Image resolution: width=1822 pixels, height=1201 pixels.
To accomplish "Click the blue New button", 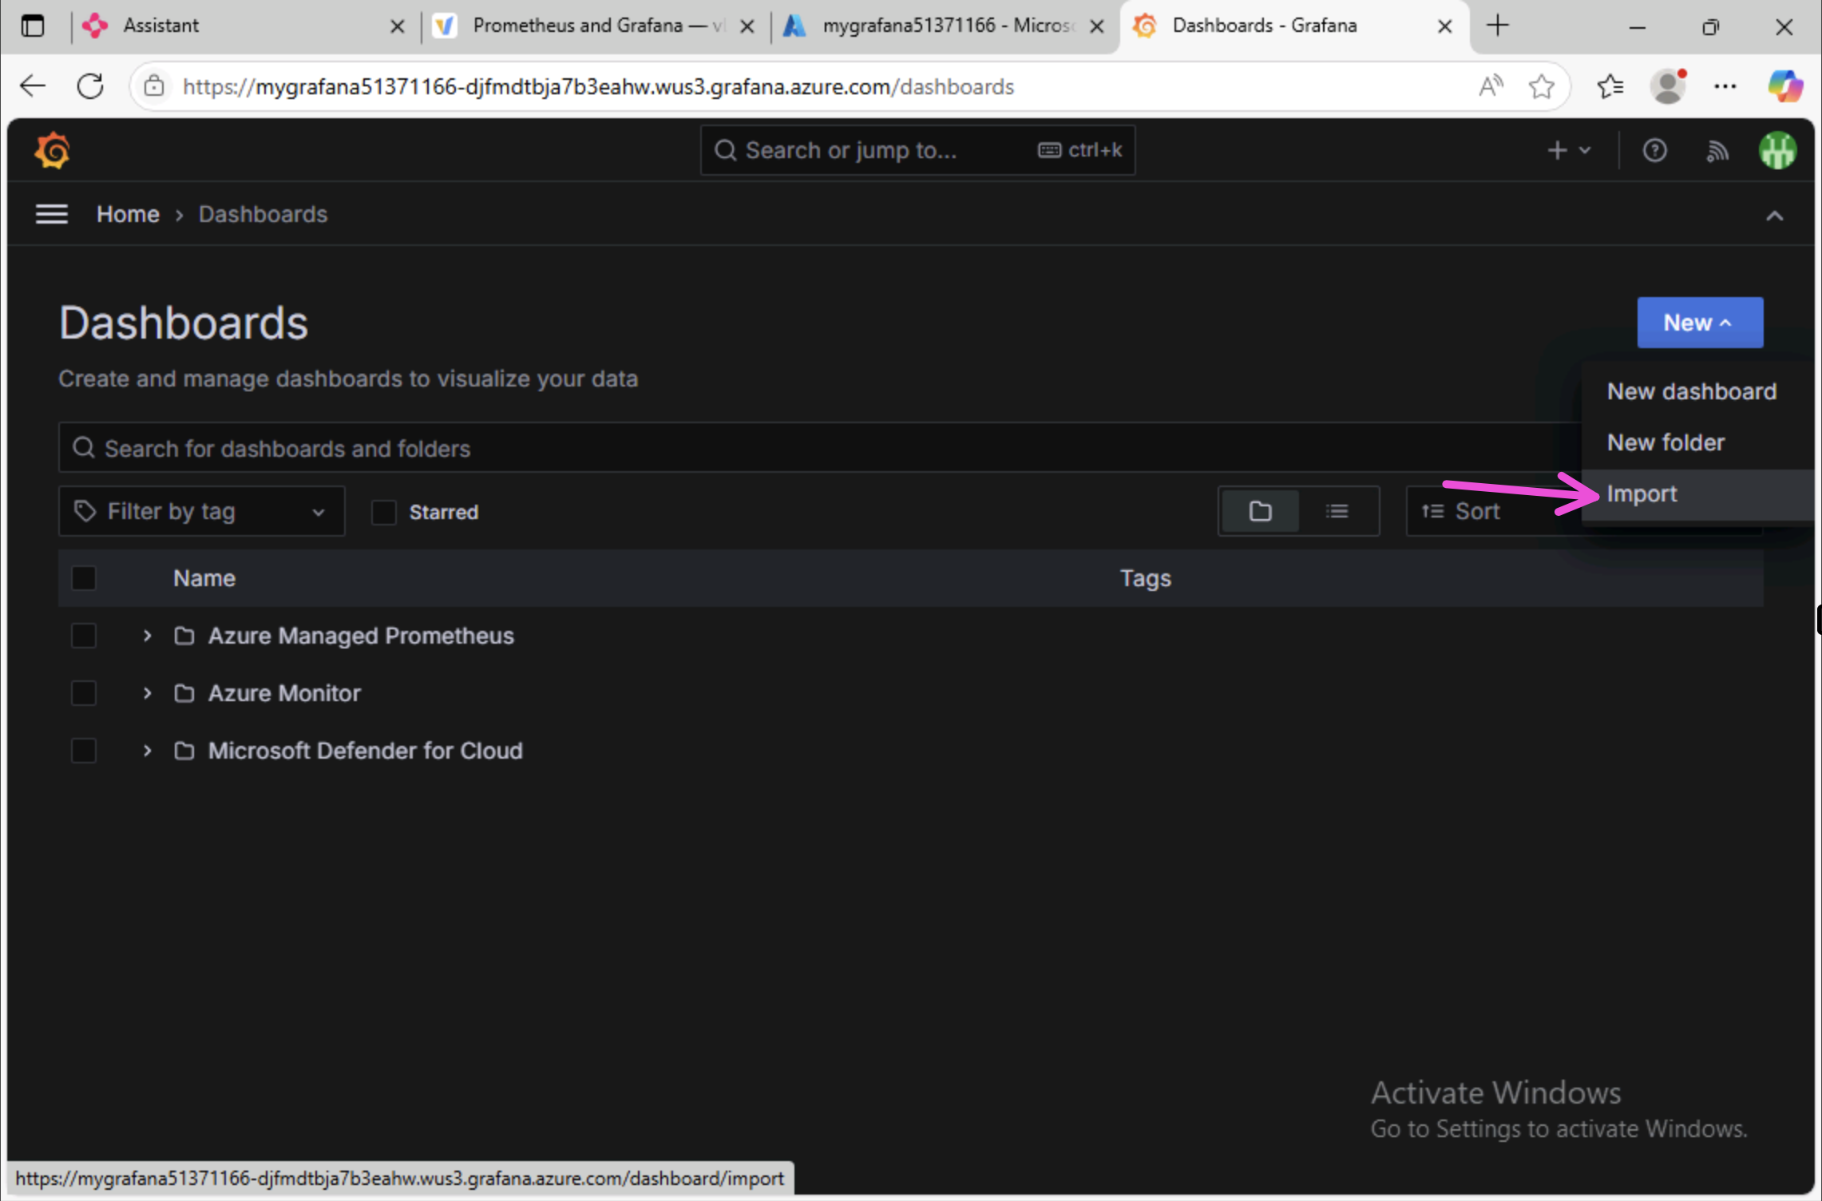I will pyautogui.click(x=1699, y=323).
